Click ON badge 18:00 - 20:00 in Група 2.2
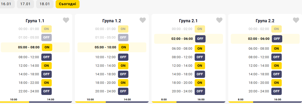The height and width of the screenshot is (104, 302). tap(276, 83)
